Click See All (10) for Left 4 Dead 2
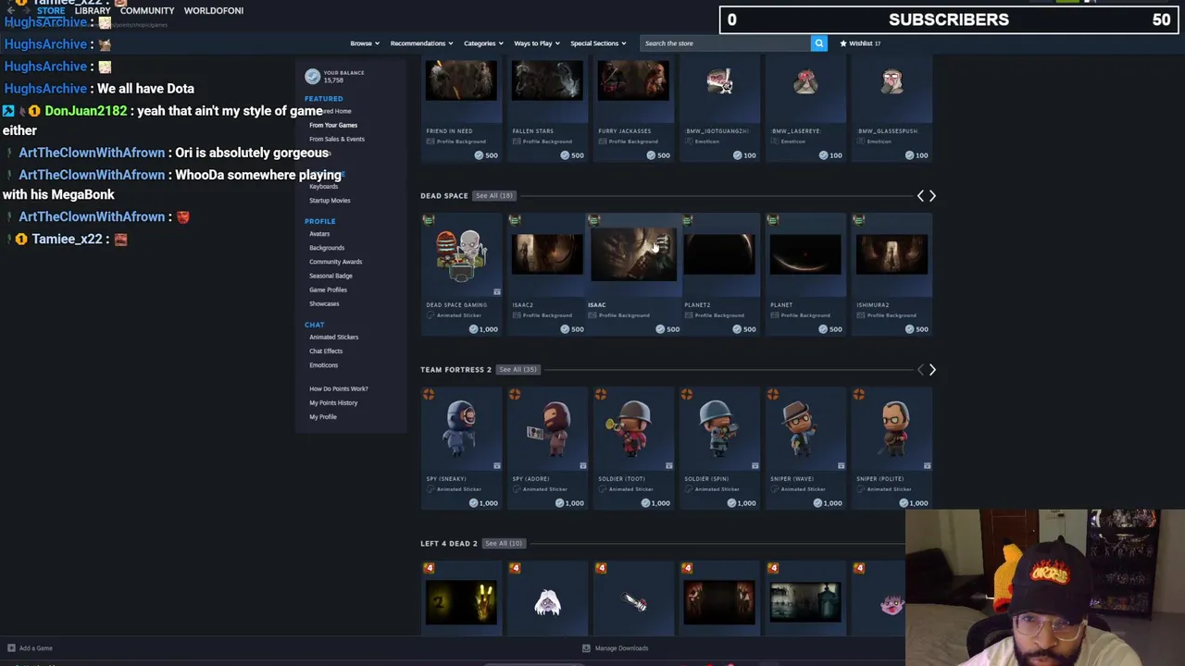 504,543
